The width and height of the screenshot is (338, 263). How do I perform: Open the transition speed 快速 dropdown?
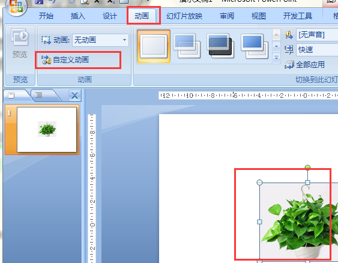click(x=317, y=50)
